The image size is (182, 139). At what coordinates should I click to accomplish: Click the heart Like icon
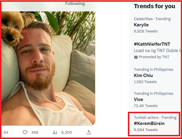[24, 132]
